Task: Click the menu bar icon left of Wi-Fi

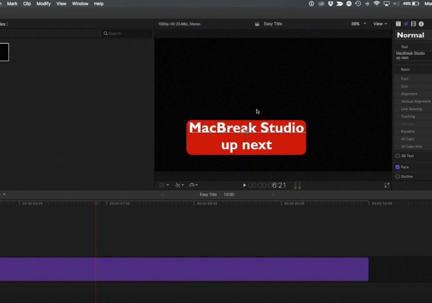Action: coord(367,3)
